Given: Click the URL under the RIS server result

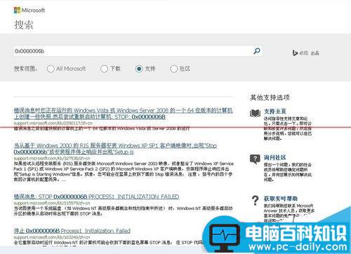Looking at the screenshot, I should tap(52, 158).
